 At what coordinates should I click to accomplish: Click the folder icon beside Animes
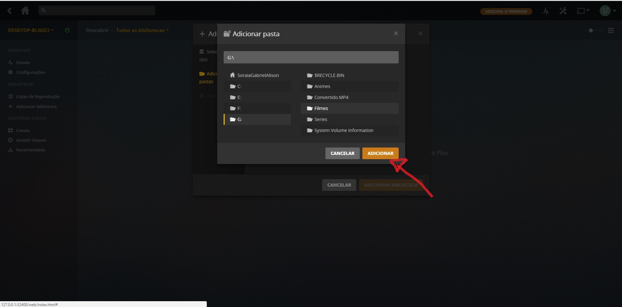click(310, 86)
